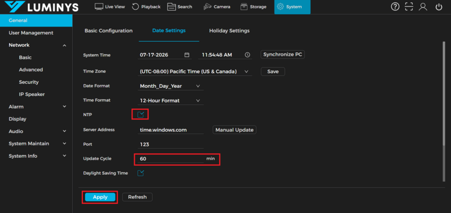Open calendar icon beside system date
This screenshot has height=213, width=451.
(187, 55)
